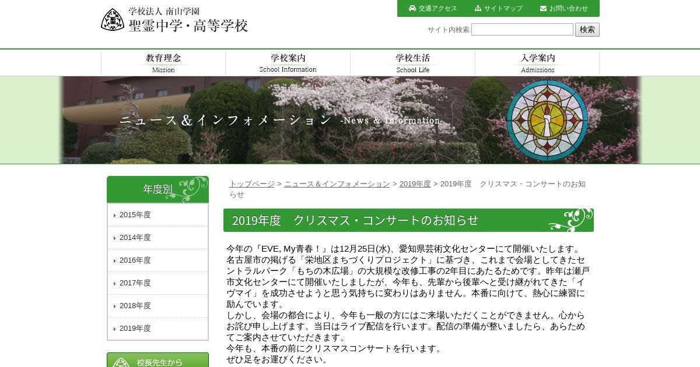The width and height of the screenshot is (700, 367).
Task: Click the sentence starting 今年の『EVE, My青春！』
Action: tap(403, 249)
